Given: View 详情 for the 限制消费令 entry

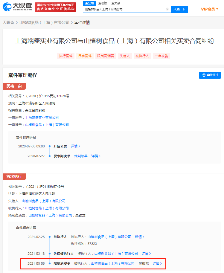Looking at the screenshot, I should coord(157,263).
